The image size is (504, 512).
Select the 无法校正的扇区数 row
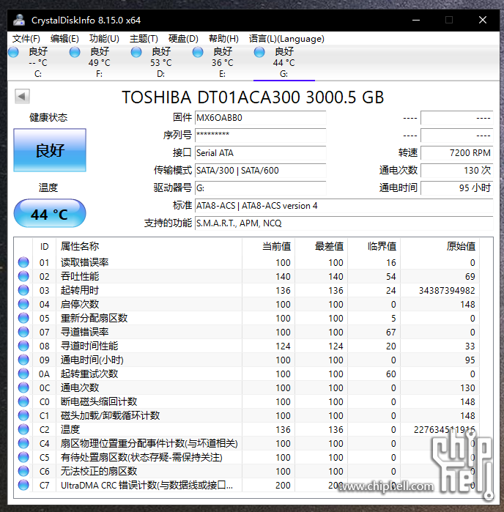247,471
